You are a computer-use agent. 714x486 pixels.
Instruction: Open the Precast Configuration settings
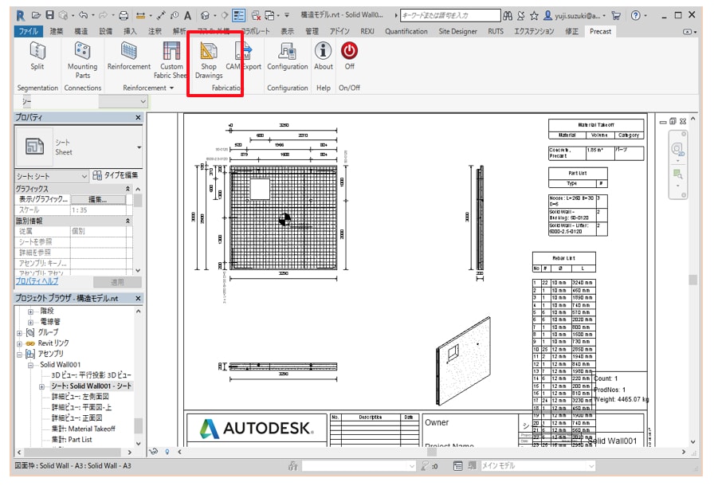click(x=288, y=56)
